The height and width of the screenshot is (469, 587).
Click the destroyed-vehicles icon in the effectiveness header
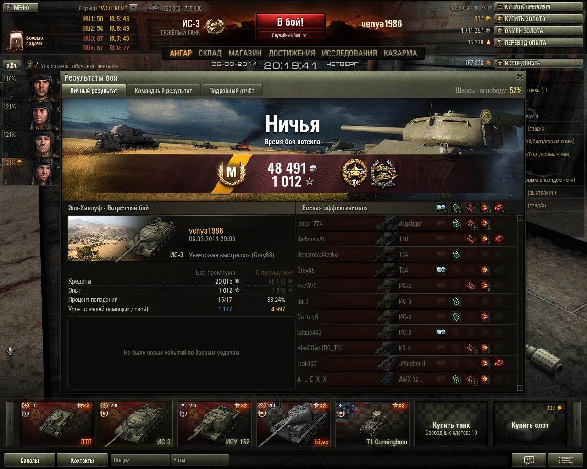coord(499,208)
